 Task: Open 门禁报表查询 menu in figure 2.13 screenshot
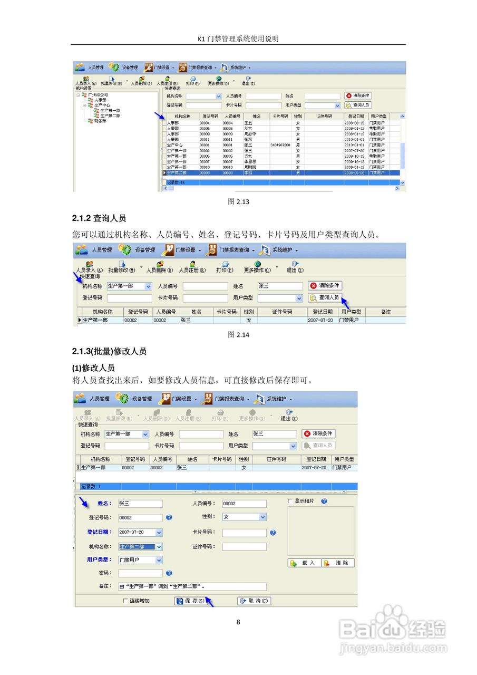[197, 67]
